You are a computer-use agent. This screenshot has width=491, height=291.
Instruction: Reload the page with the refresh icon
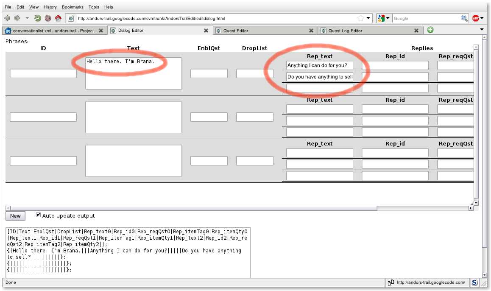(38, 18)
